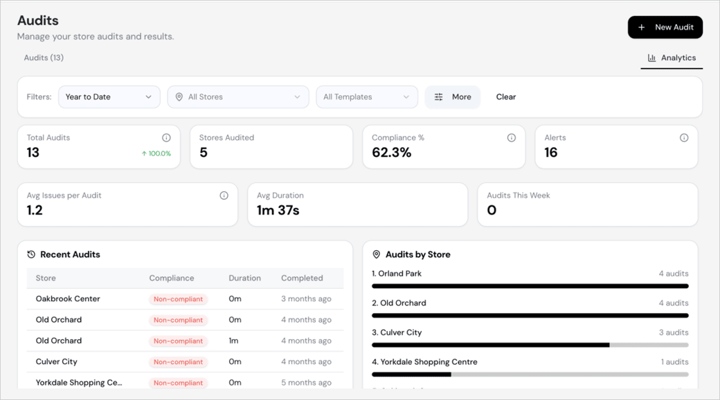Click the Oakbrook Center Non-compliant badge

pos(178,299)
